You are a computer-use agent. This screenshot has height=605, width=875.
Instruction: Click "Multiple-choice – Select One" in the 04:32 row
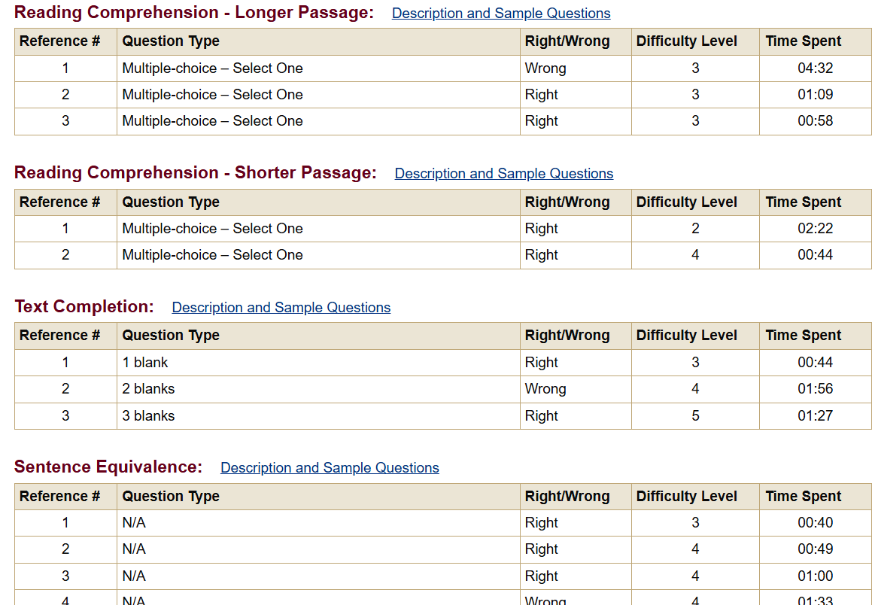click(x=213, y=68)
